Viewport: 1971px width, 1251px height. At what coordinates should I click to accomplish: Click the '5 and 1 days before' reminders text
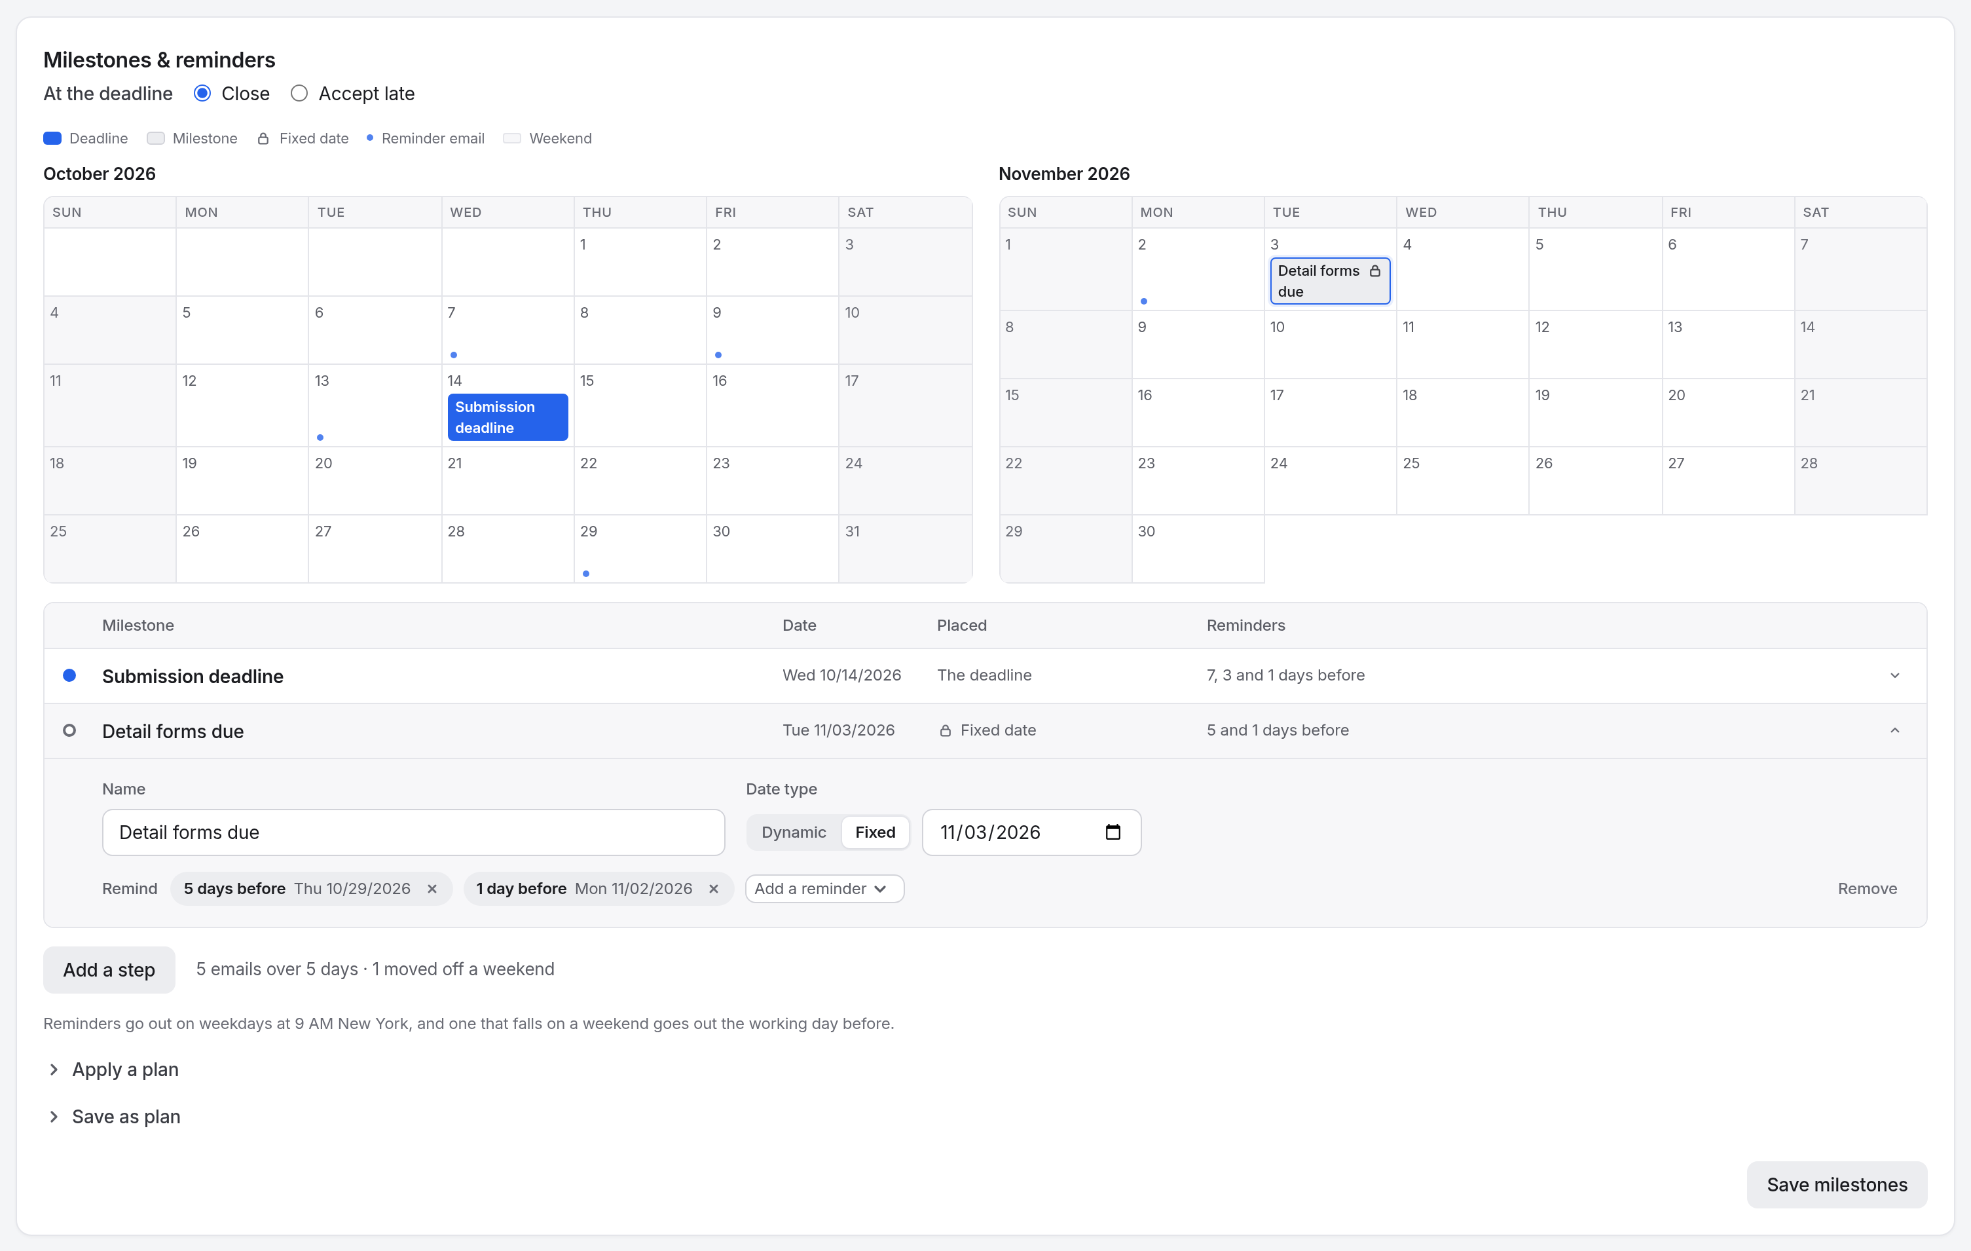coord(1277,730)
